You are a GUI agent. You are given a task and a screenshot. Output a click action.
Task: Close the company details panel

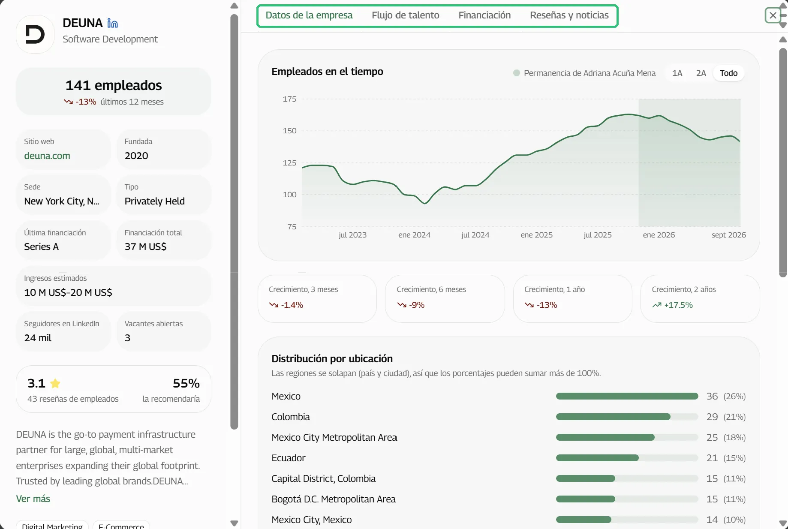click(773, 15)
